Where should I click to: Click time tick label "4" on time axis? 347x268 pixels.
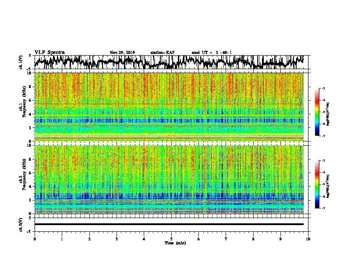click(x=144, y=239)
